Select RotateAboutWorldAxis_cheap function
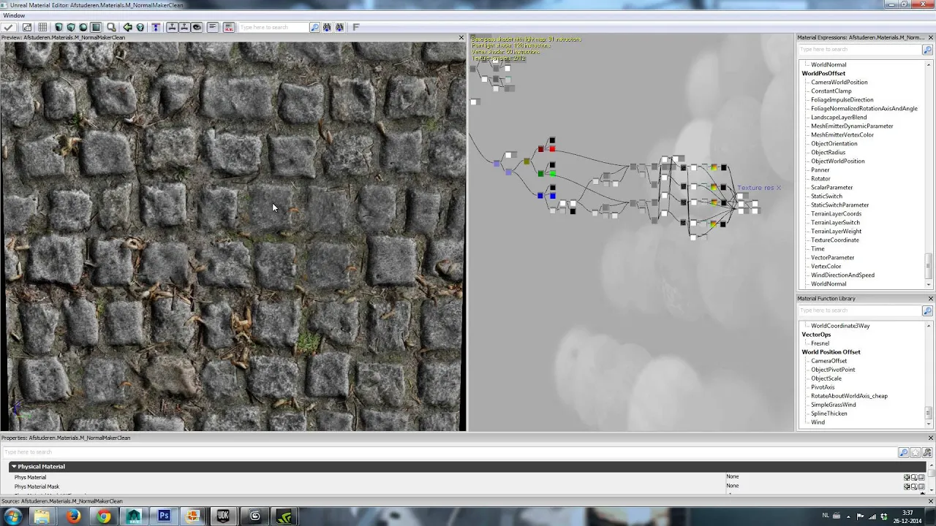The image size is (936, 526). tap(849, 396)
